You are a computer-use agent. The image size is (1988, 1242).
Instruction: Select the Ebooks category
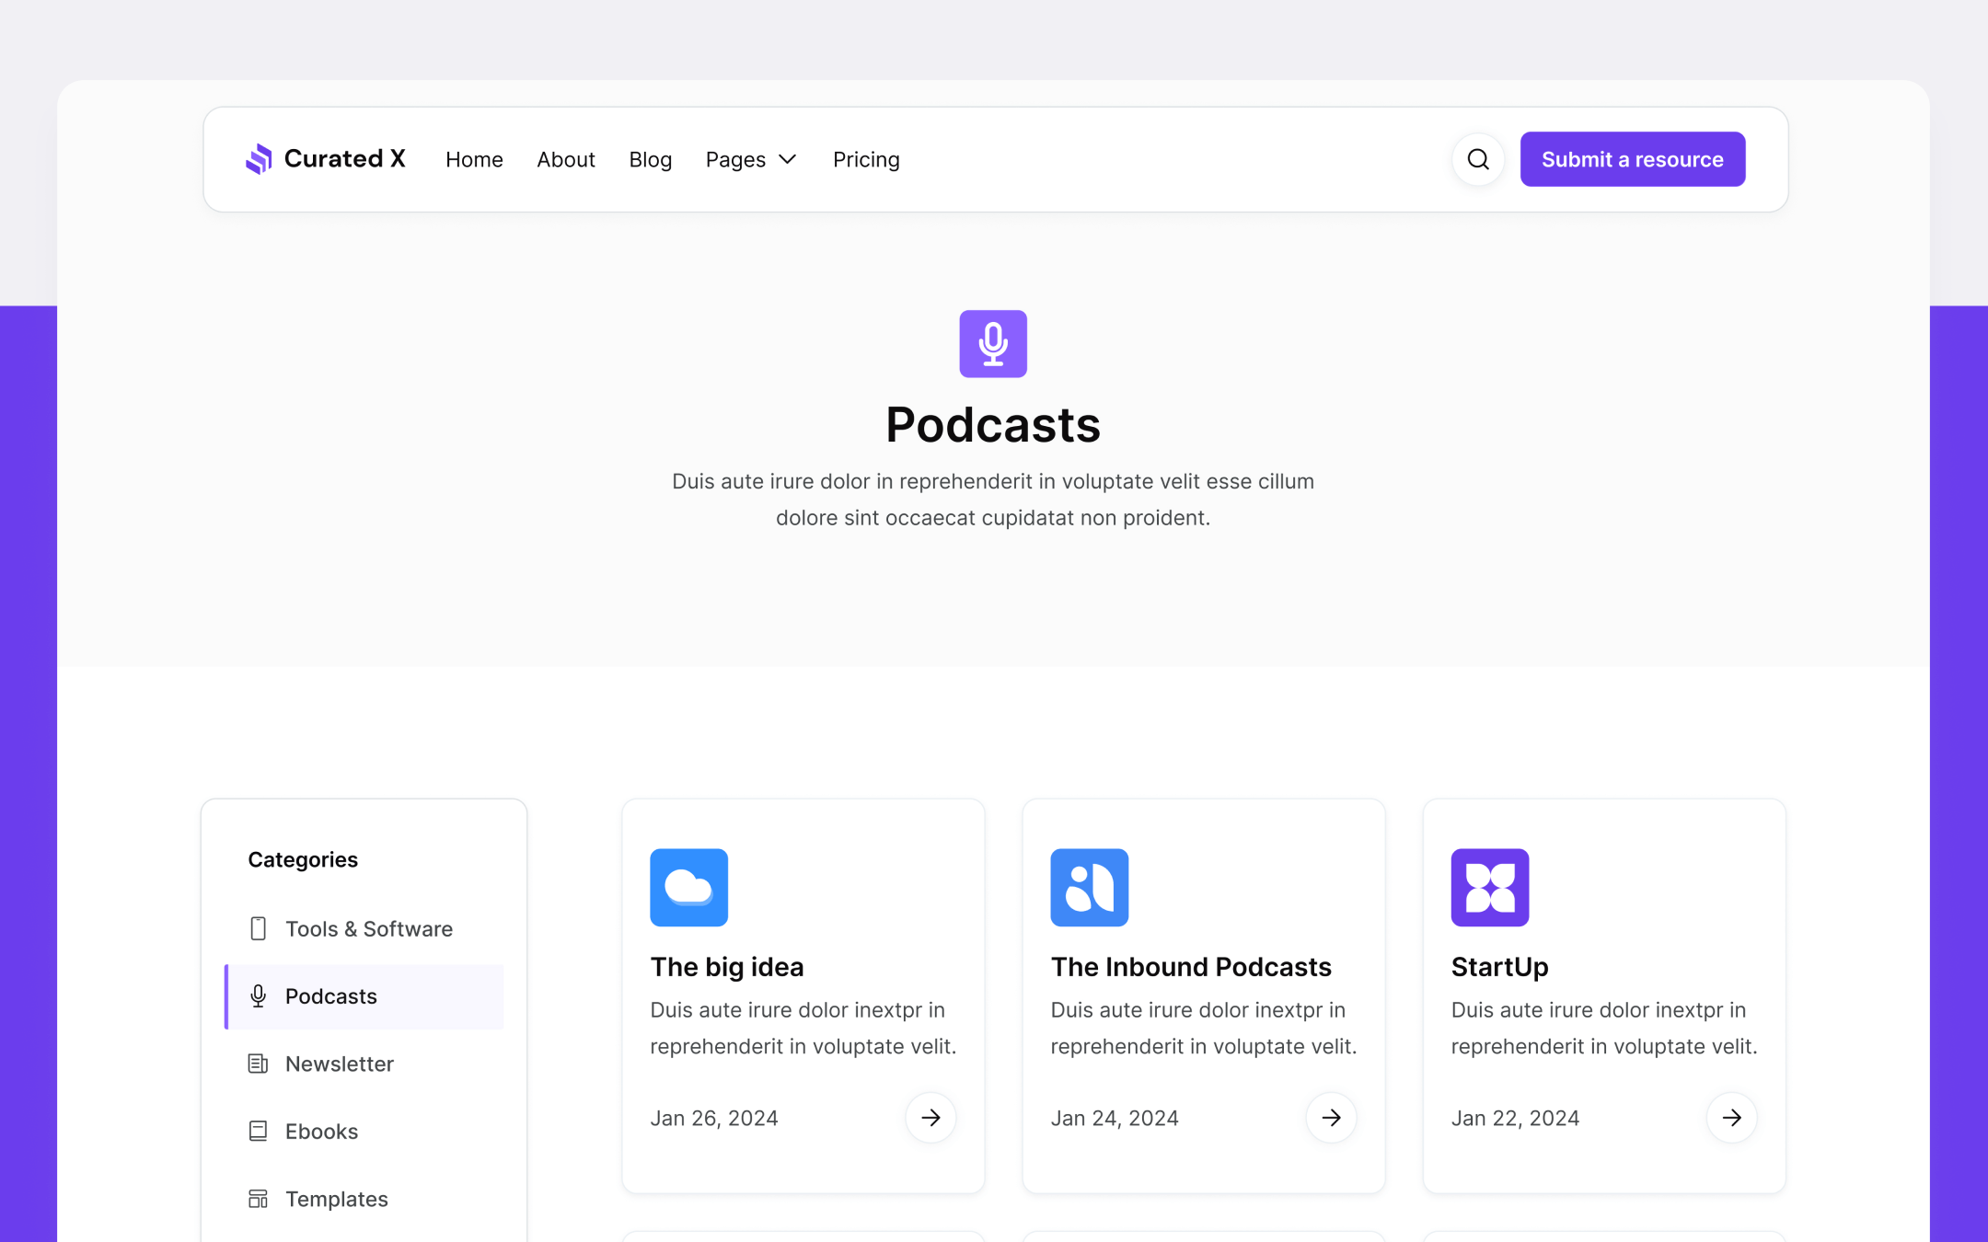pyautogui.click(x=364, y=1132)
